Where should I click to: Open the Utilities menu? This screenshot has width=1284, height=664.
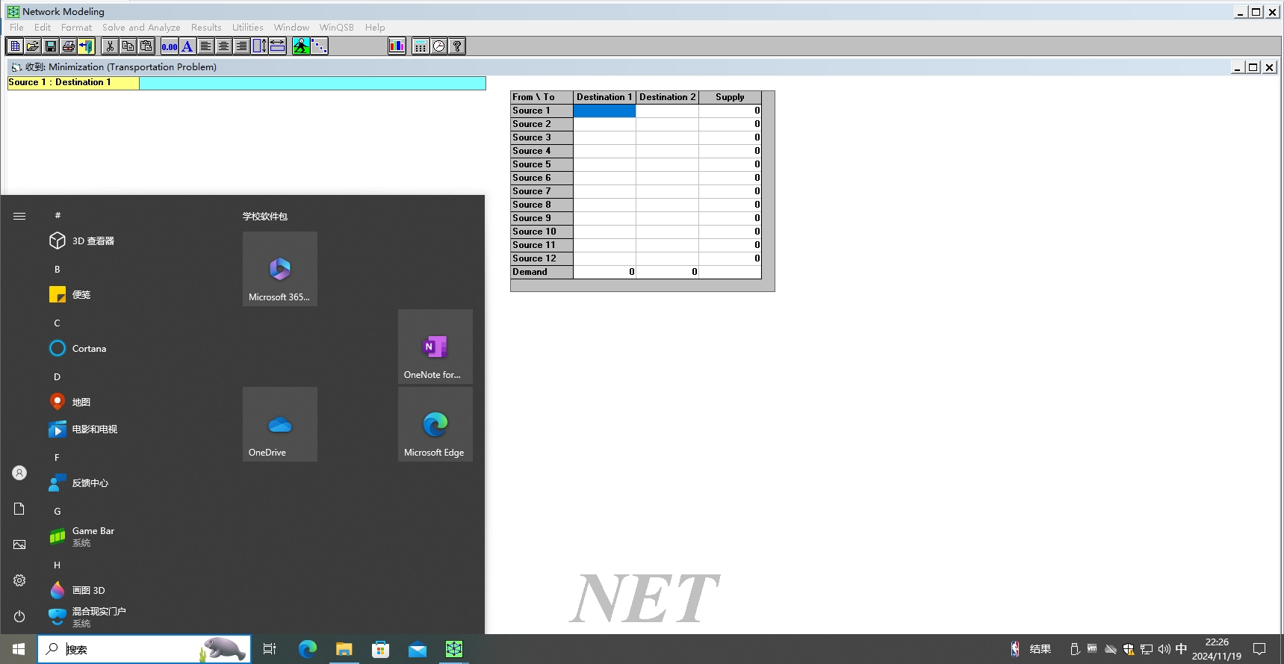coord(247,28)
